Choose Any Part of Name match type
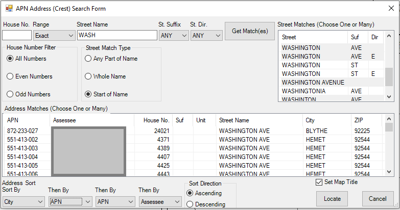 coord(88,59)
